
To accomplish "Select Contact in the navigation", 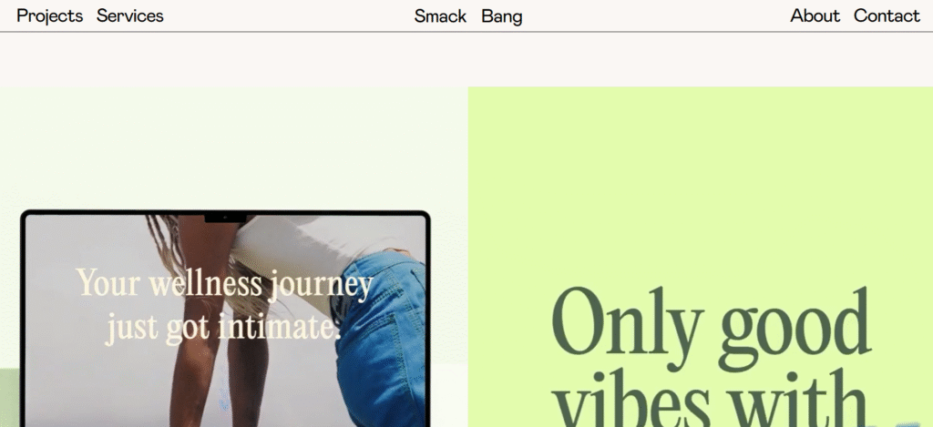I will pyautogui.click(x=887, y=16).
